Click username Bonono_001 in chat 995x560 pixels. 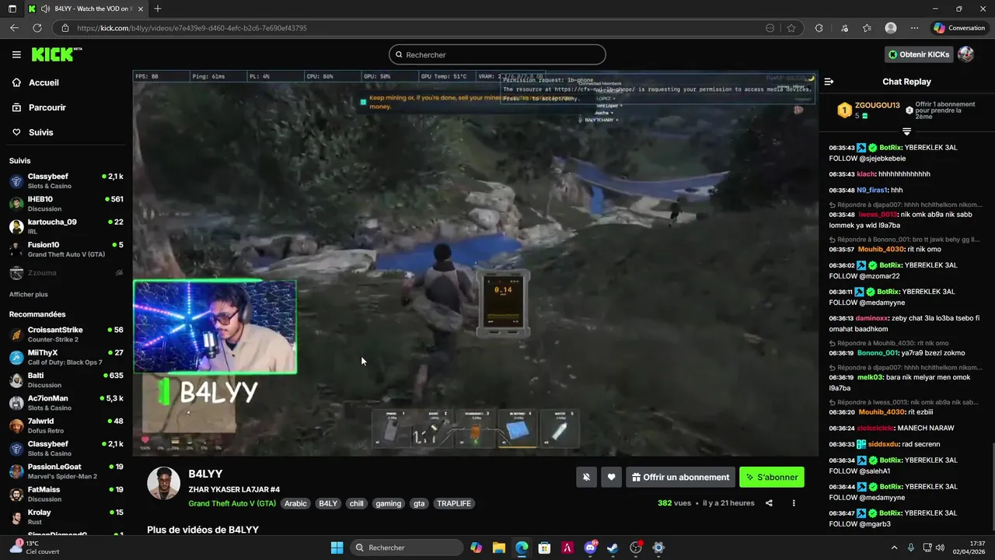[878, 352]
